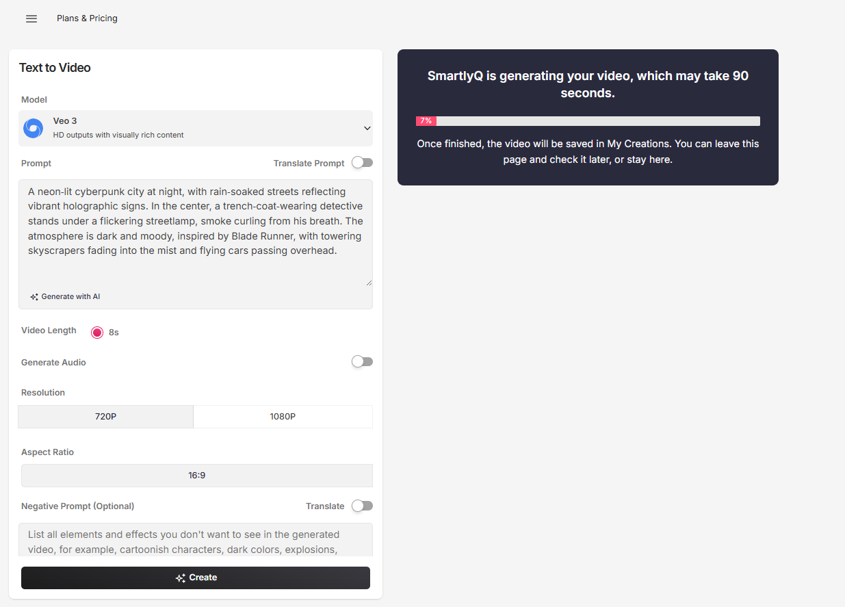
Task: Switch resolution to 1080P
Action: 283,417
